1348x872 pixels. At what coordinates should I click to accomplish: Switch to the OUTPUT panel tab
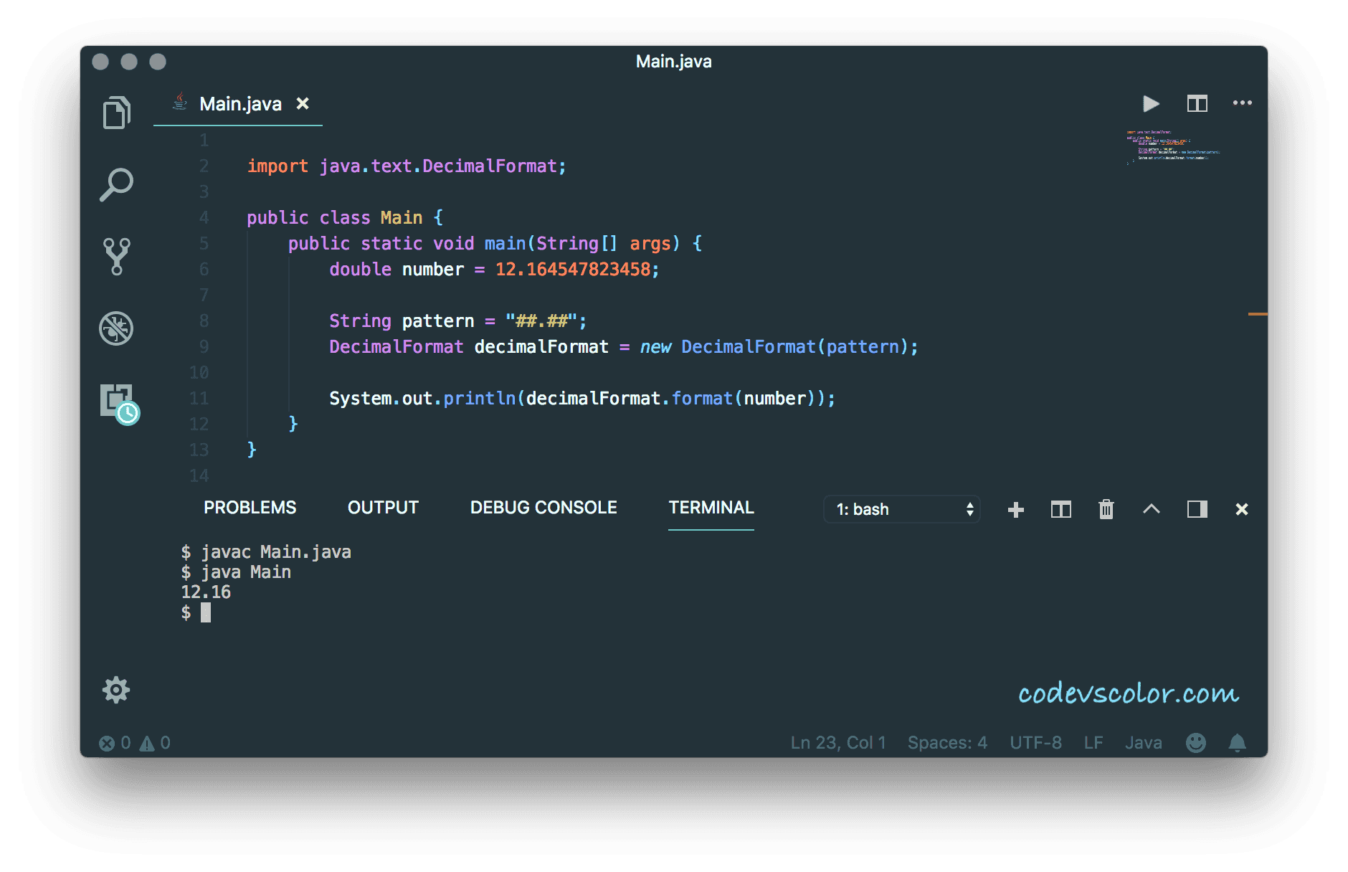click(383, 508)
